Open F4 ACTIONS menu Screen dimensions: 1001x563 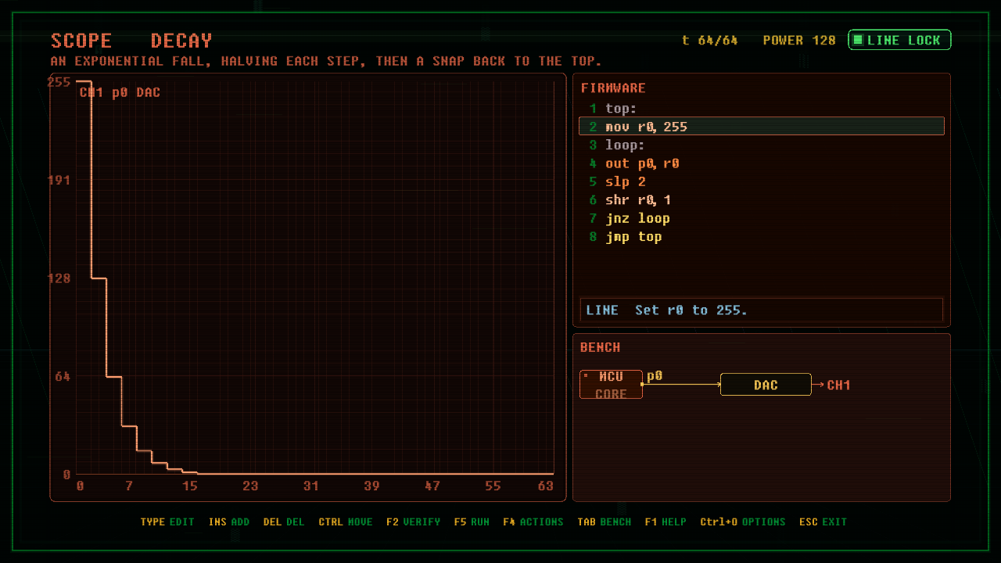533,522
